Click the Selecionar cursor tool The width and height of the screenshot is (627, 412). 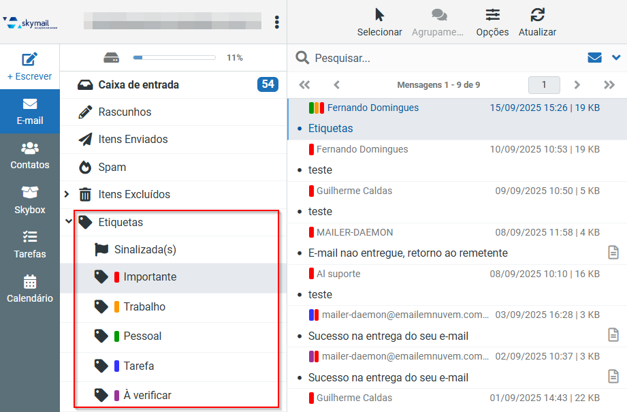pos(379,15)
